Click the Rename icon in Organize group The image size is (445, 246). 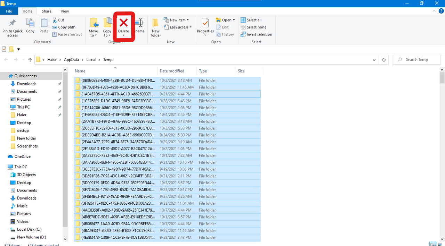pos(139,23)
